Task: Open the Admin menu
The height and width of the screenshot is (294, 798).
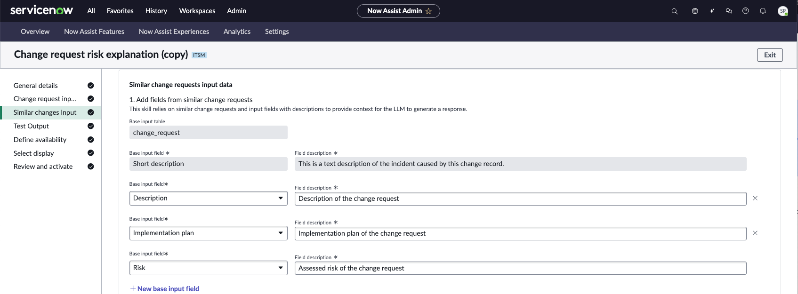Action: click(x=237, y=11)
